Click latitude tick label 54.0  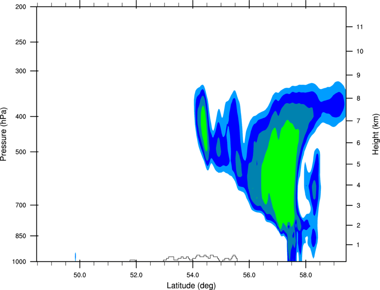[x=193, y=275]
